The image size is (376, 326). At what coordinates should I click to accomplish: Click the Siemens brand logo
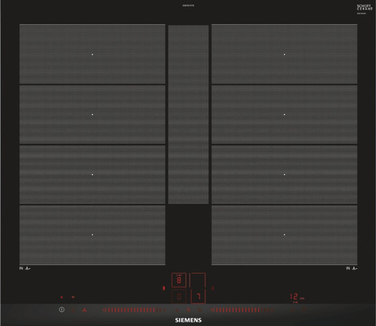tap(189, 320)
